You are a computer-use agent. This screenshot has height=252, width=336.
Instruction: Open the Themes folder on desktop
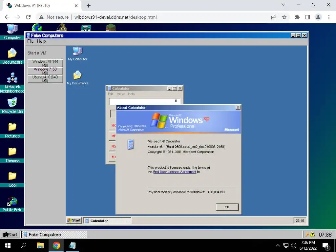tap(12, 155)
